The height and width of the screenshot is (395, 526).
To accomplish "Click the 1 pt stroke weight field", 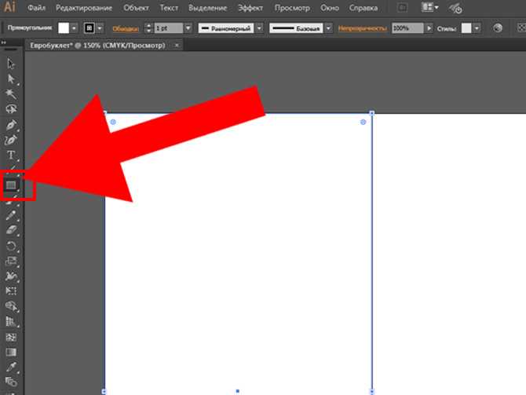I will point(169,28).
